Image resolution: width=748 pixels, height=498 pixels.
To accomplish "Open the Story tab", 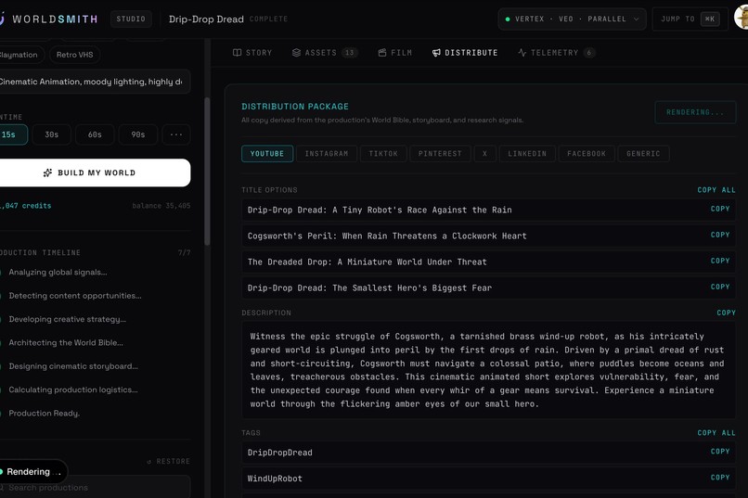I will pos(252,53).
